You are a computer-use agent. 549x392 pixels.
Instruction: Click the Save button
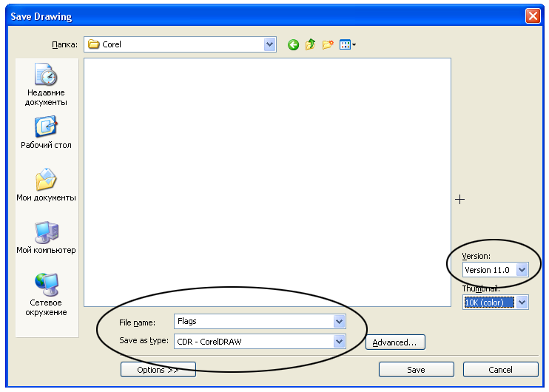pos(417,370)
